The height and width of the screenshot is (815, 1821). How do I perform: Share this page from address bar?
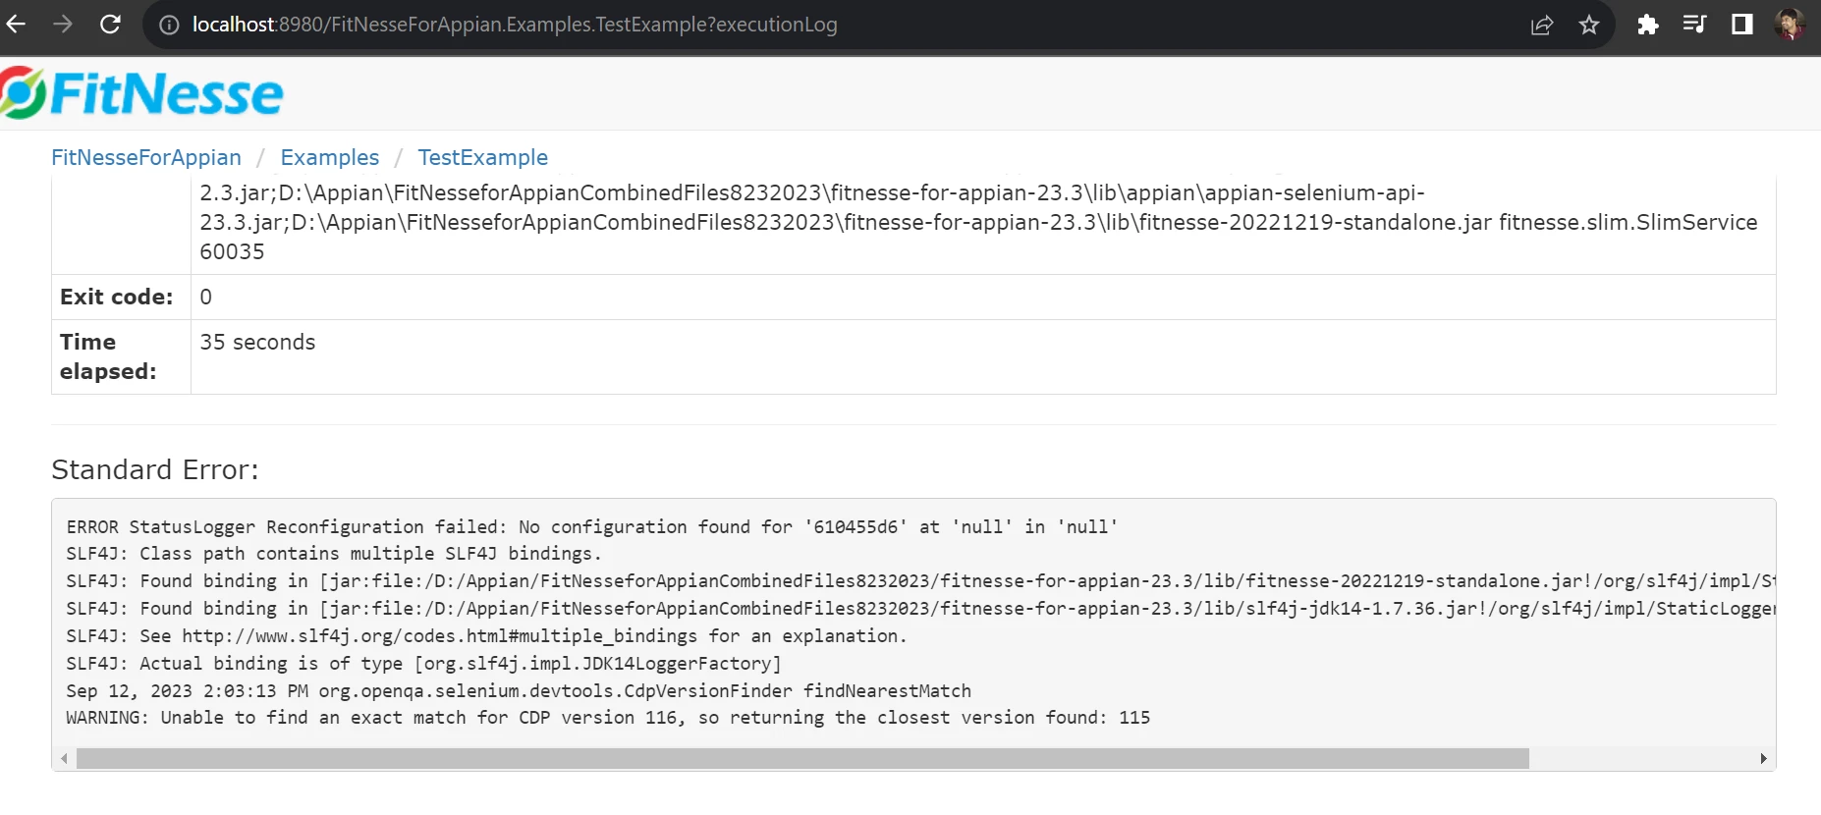1541,25
